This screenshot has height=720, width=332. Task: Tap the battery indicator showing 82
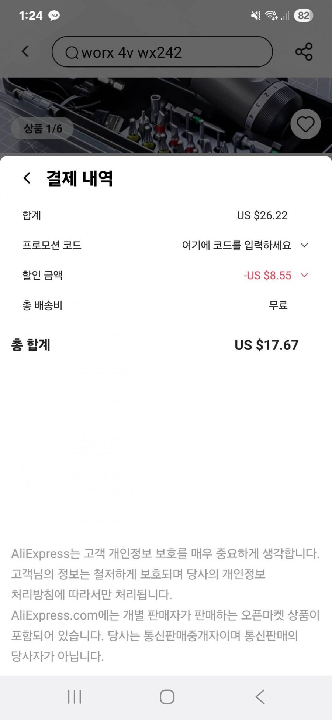click(304, 16)
